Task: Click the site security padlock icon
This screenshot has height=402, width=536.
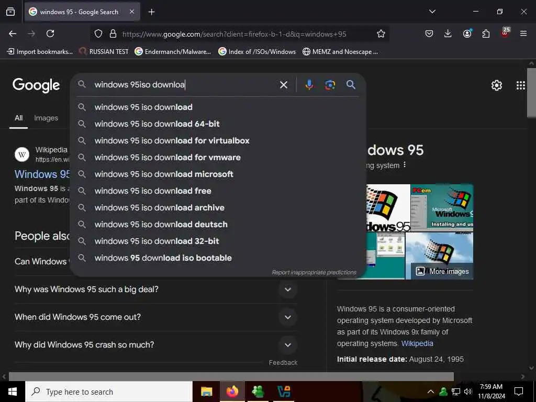Action: tap(113, 33)
